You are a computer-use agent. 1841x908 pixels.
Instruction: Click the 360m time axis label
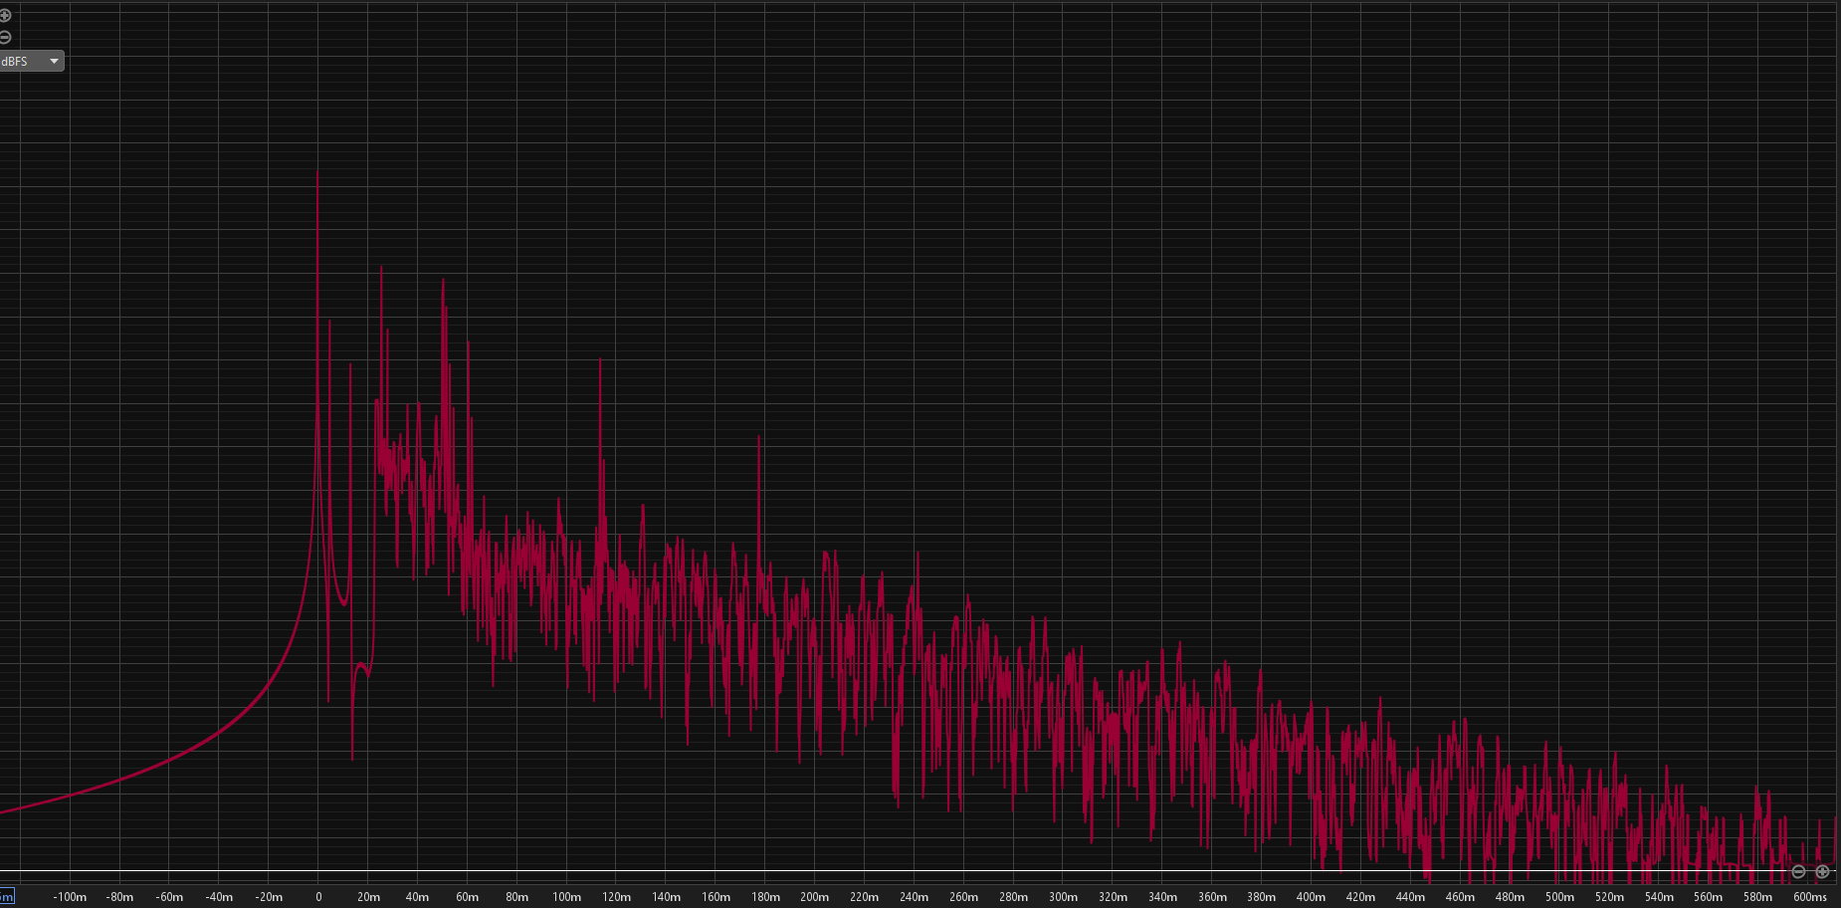pos(1212,897)
